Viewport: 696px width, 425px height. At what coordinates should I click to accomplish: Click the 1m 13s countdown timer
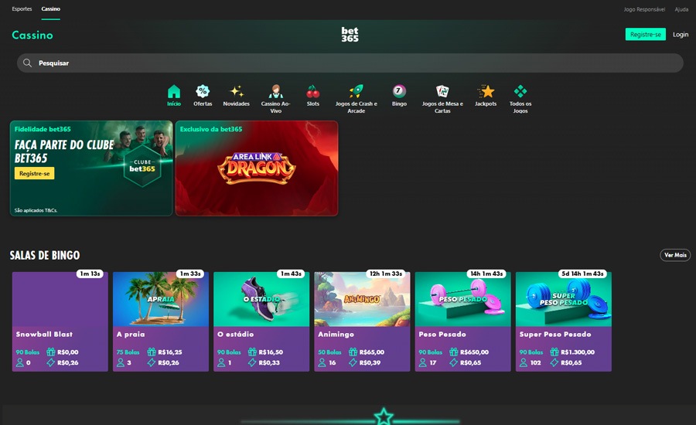pyautogui.click(x=90, y=274)
